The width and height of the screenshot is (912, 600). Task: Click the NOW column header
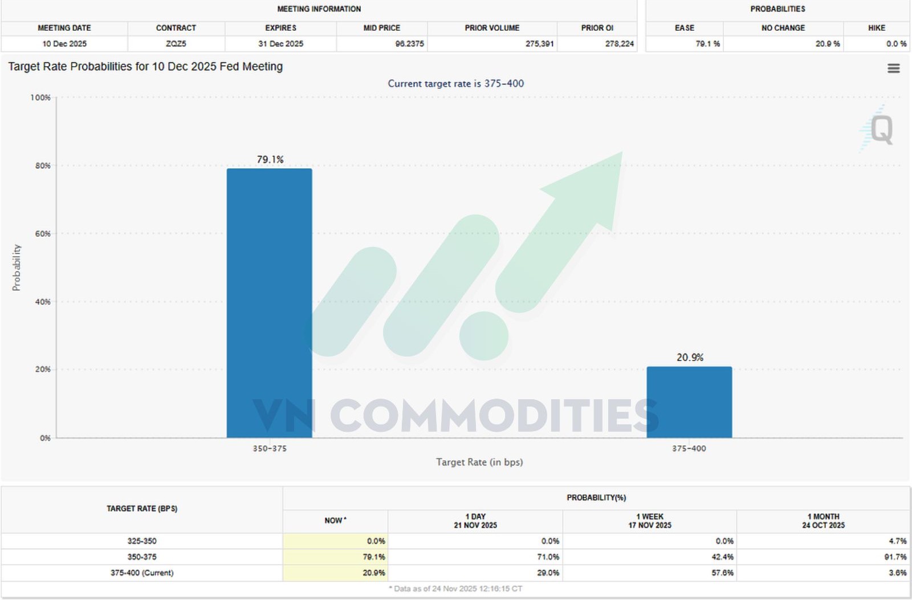(335, 521)
